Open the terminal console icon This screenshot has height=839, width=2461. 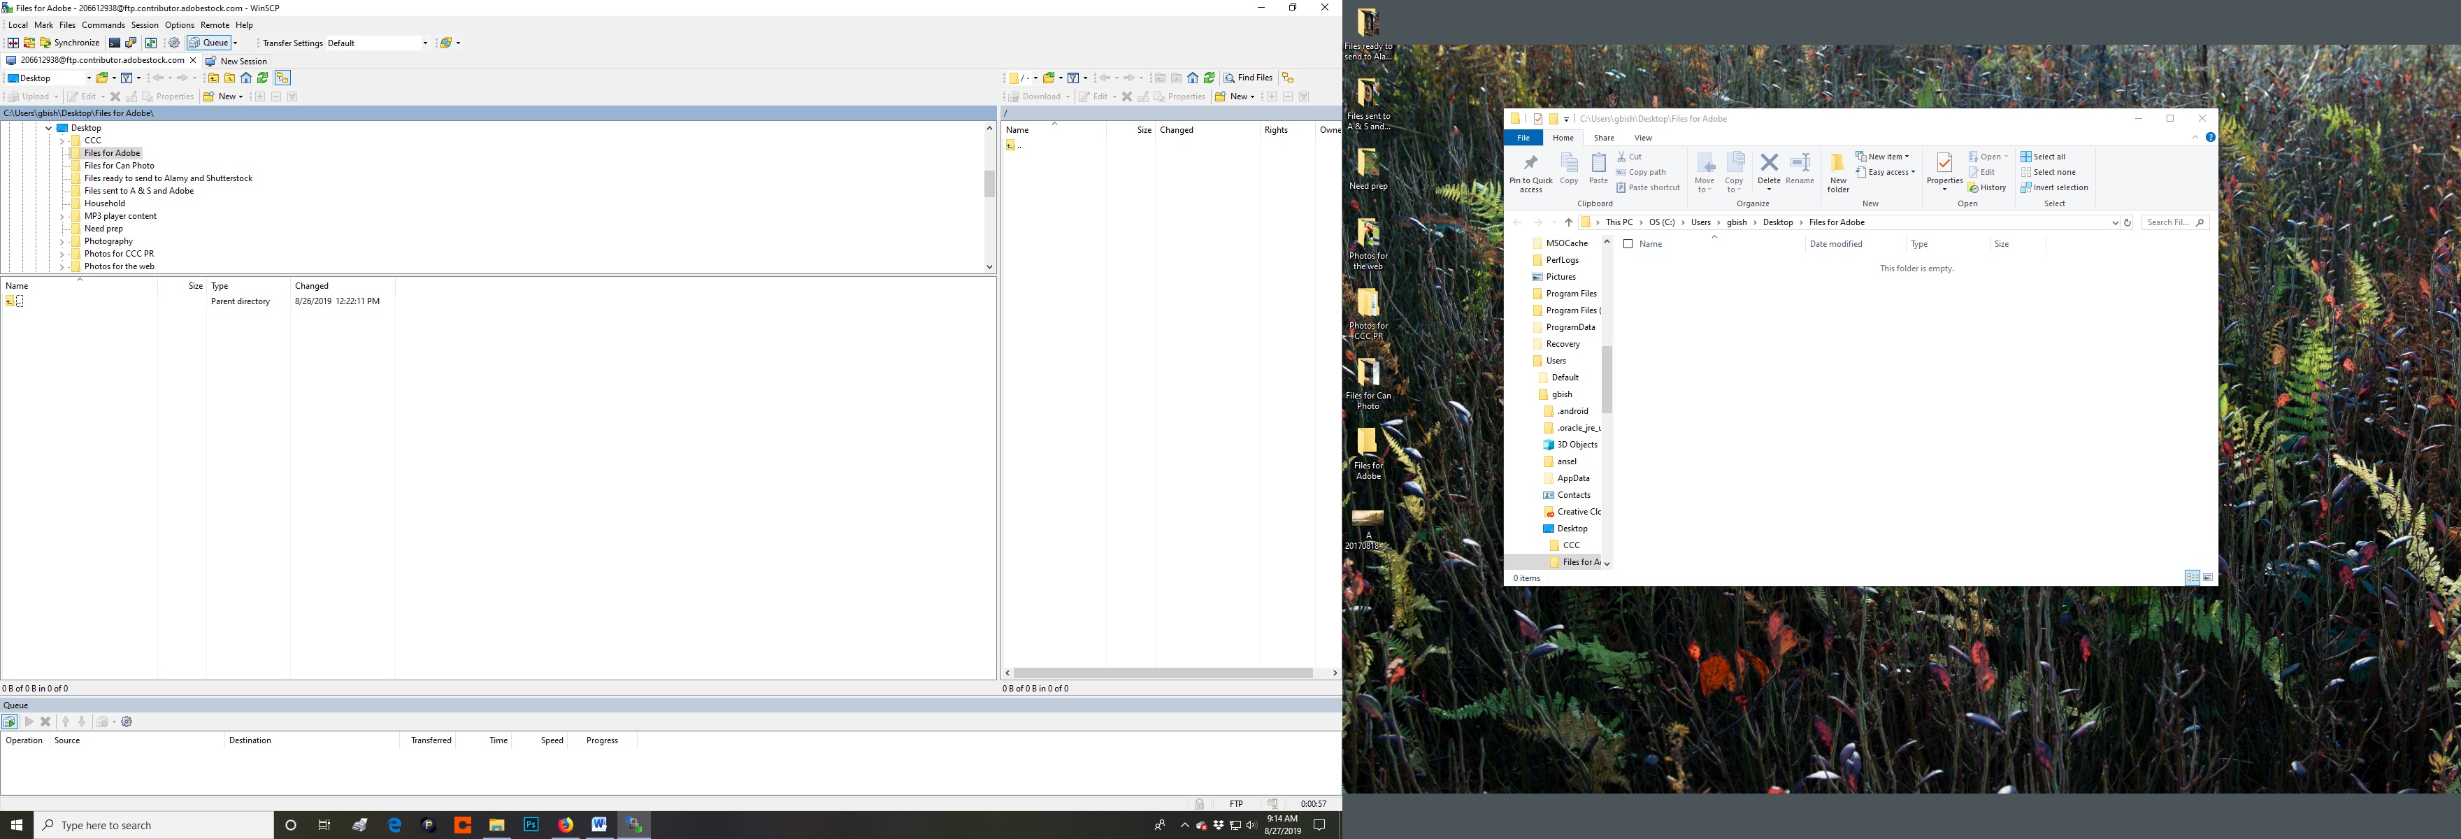click(x=115, y=43)
